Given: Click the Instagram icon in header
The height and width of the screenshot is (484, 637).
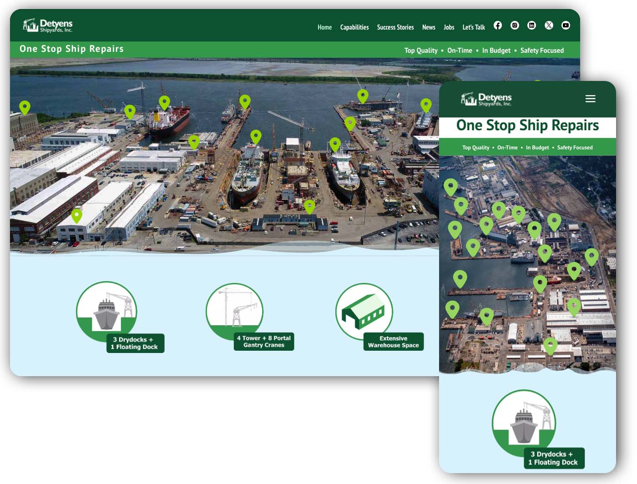Looking at the screenshot, I should (515, 25).
